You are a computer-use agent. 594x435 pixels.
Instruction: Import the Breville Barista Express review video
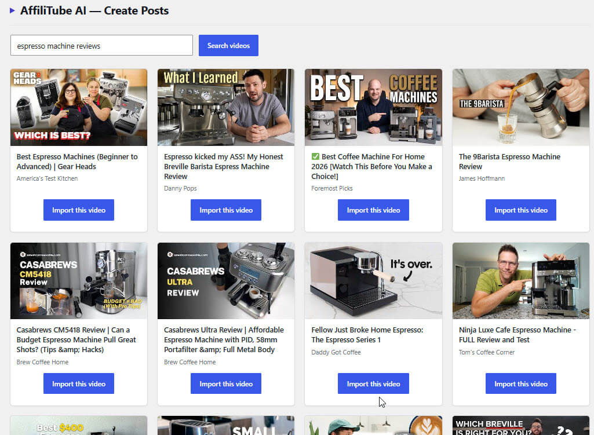tap(226, 210)
